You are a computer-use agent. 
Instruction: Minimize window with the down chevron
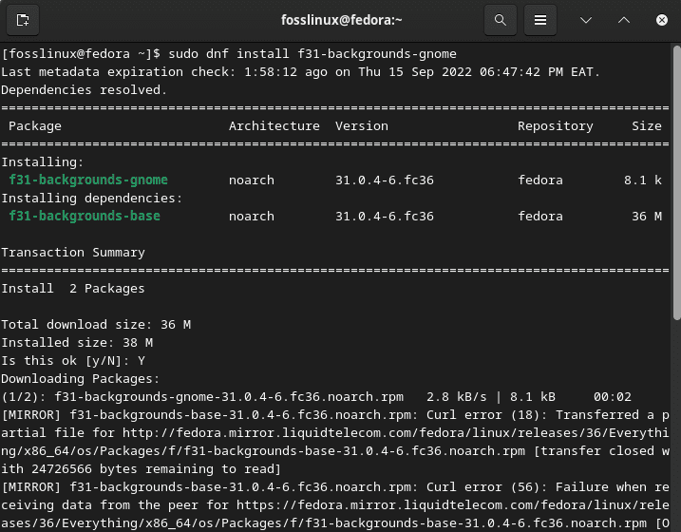586,20
